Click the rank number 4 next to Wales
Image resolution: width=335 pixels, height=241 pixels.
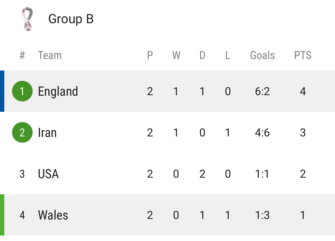click(x=22, y=215)
